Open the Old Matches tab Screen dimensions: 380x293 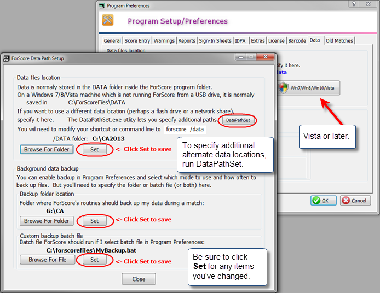click(339, 40)
